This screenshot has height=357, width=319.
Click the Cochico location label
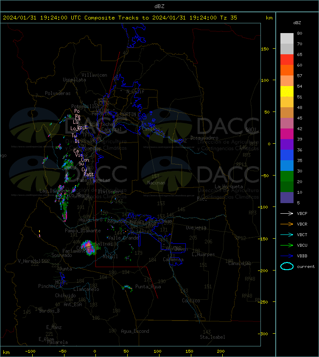[x=191, y=301]
